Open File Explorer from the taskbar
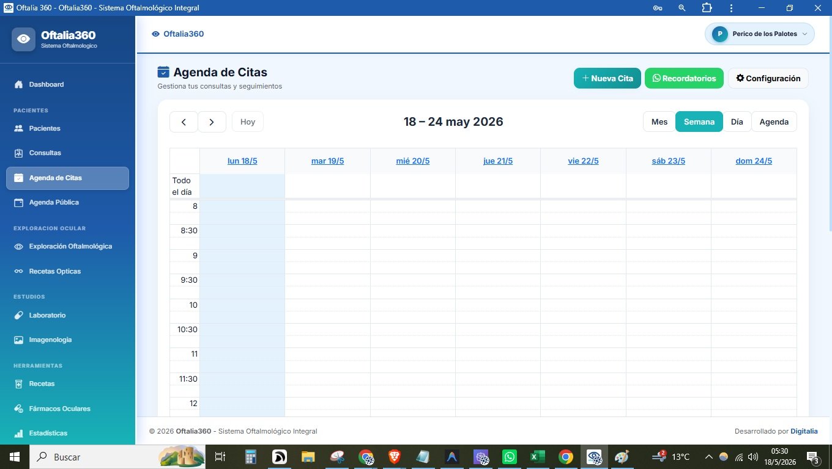Screen dimensions: 832x469 click(x=308, y=457)
